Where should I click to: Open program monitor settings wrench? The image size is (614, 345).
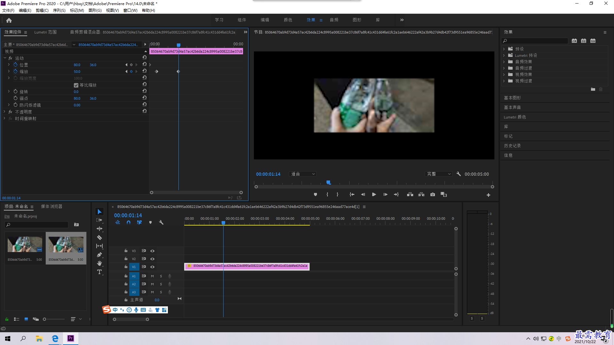pyautogui.click(x=459, y=174)
